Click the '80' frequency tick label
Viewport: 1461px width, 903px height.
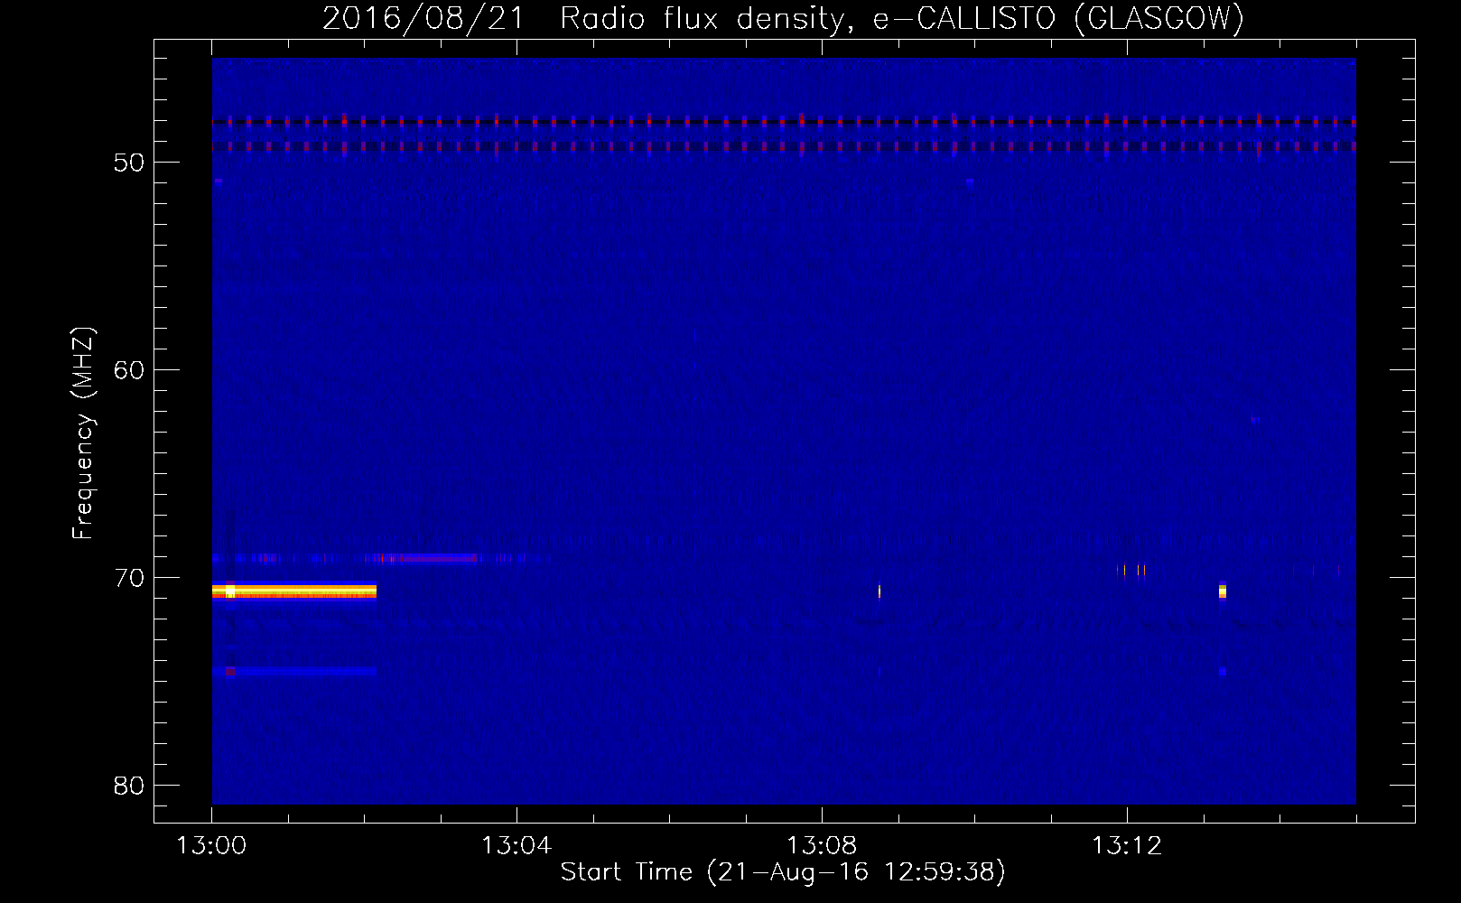click(129, 786)
